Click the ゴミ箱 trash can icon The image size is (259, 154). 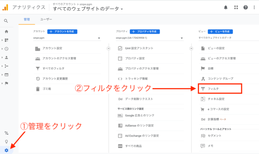pyautogui.click(x=38, y=89)
